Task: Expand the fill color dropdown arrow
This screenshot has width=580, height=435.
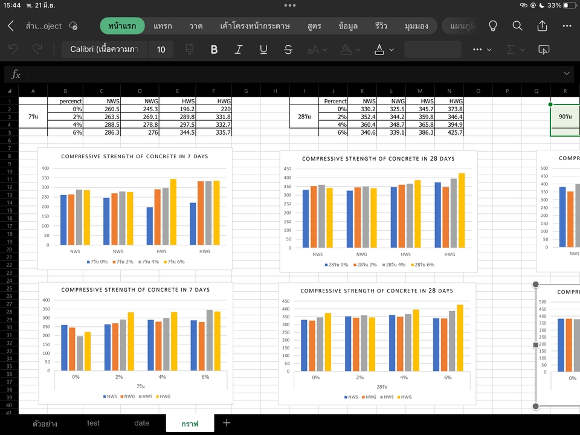Action: [x=358, y=50]
